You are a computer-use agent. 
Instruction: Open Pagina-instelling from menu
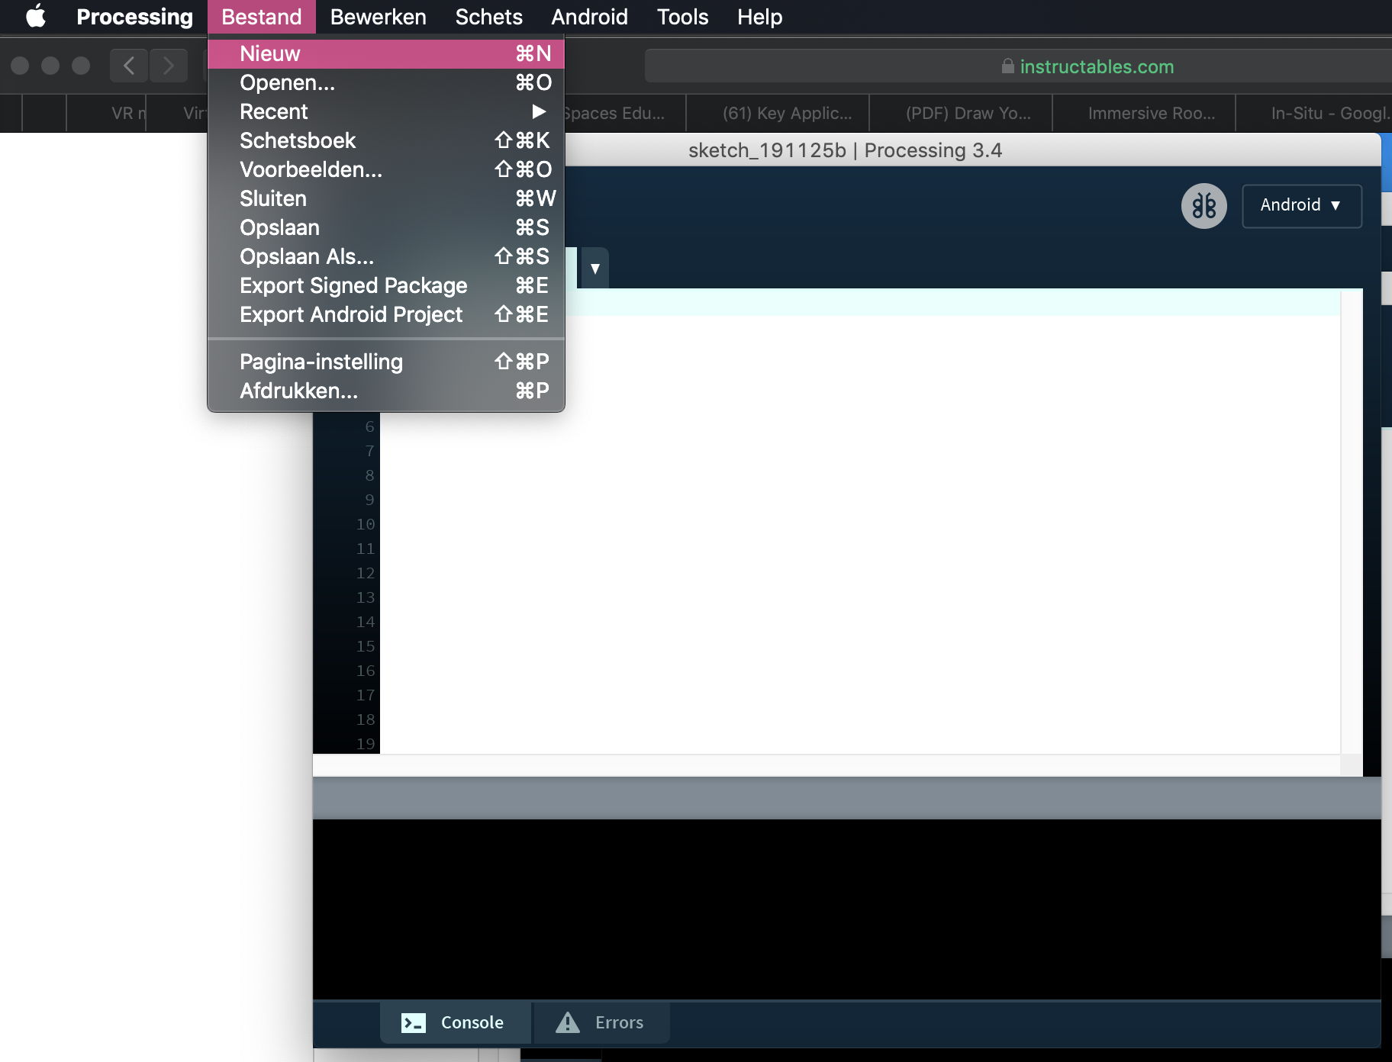pos(386,362)
